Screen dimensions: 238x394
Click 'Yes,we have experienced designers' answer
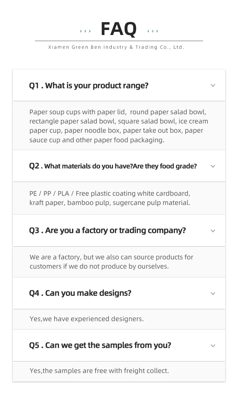pyautogui.click(x=87, y=319)
